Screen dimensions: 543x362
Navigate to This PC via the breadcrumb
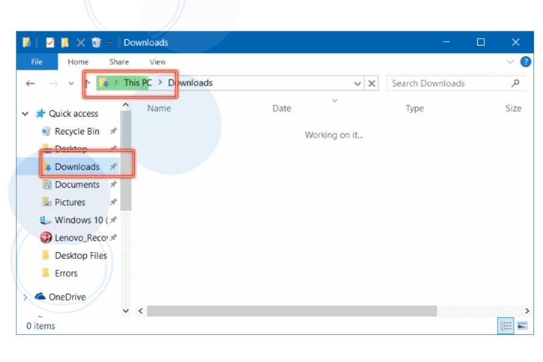tap(137, 83)
